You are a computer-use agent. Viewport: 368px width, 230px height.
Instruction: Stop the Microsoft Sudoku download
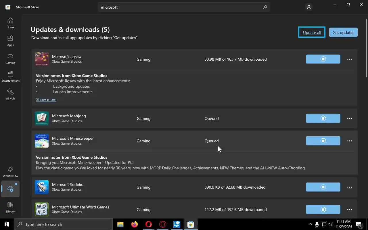point(323,187)
